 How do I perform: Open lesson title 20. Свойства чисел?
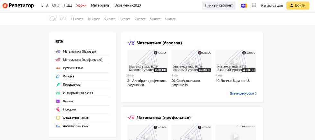pyautogui.click(x=186, y=83)
